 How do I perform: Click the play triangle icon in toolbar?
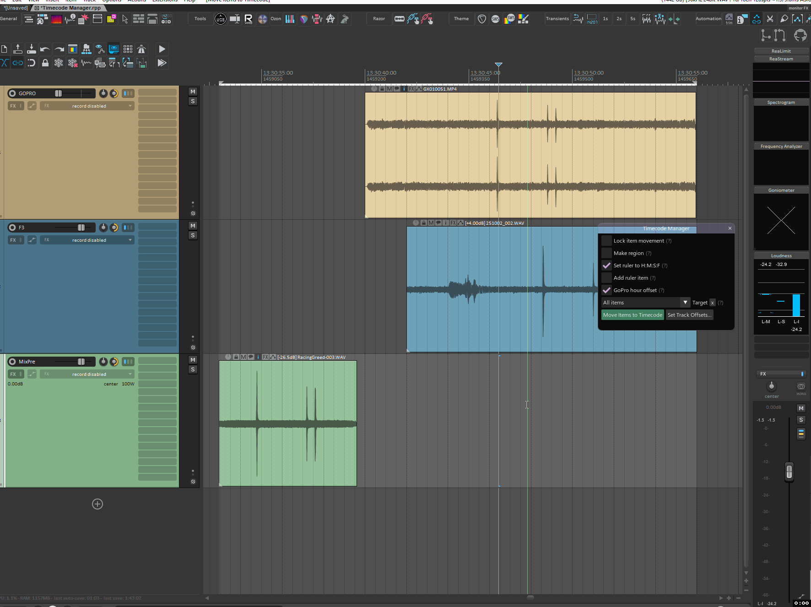(x=162, y=49)
